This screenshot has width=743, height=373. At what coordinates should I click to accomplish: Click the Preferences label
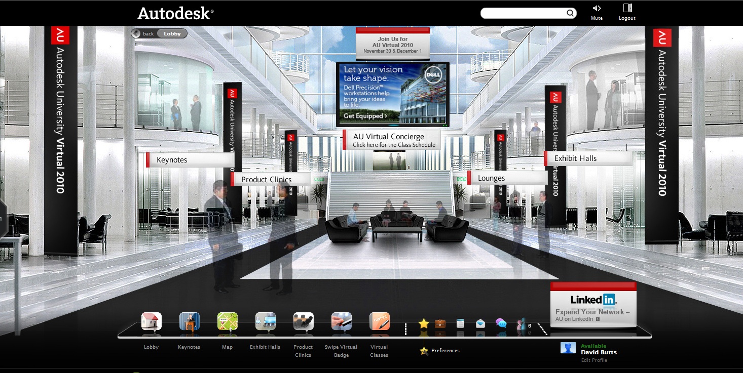[x=445, y=351]
